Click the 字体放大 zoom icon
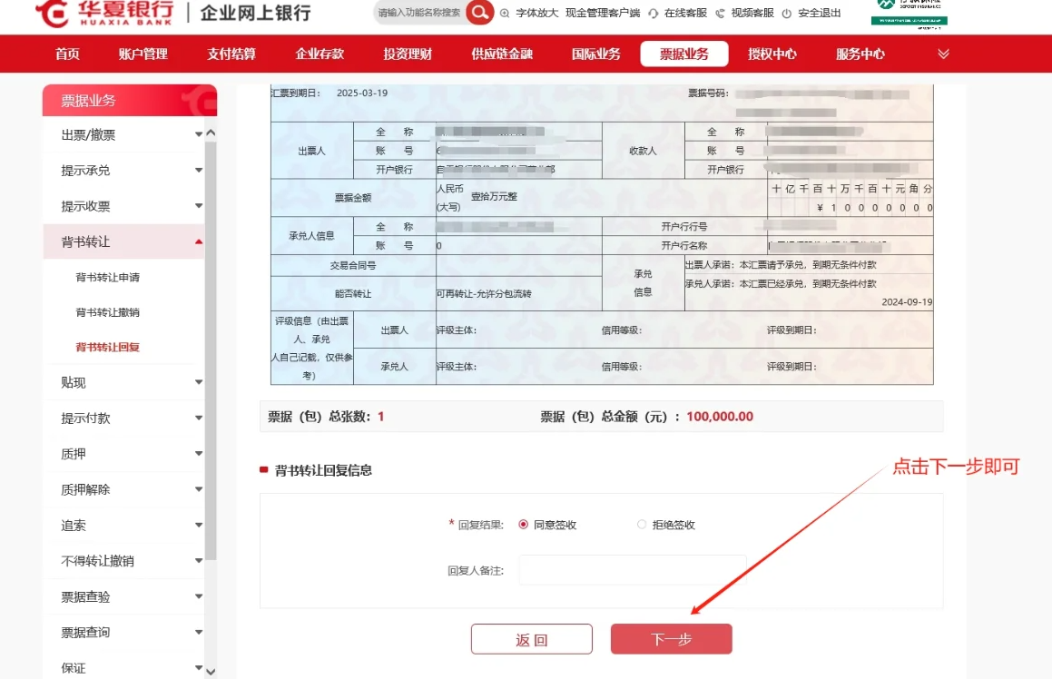 pyautogui.click(x=505, y=13)
